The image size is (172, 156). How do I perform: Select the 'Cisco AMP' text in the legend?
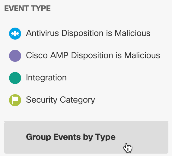click(47, 55)
